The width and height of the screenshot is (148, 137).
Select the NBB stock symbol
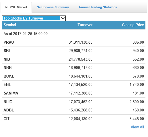pyautogui.click(x=7, y=67)
